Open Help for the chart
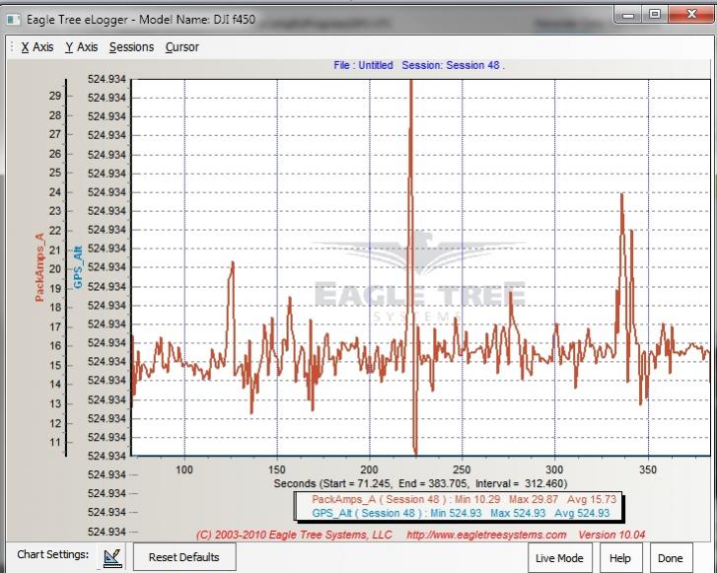Image resolution: width=717 pixels, height=573 pixels. point(619,557)
